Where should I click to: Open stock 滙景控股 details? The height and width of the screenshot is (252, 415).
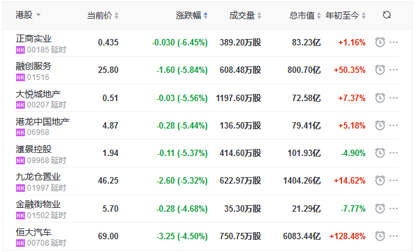click(x=33, y=149)
